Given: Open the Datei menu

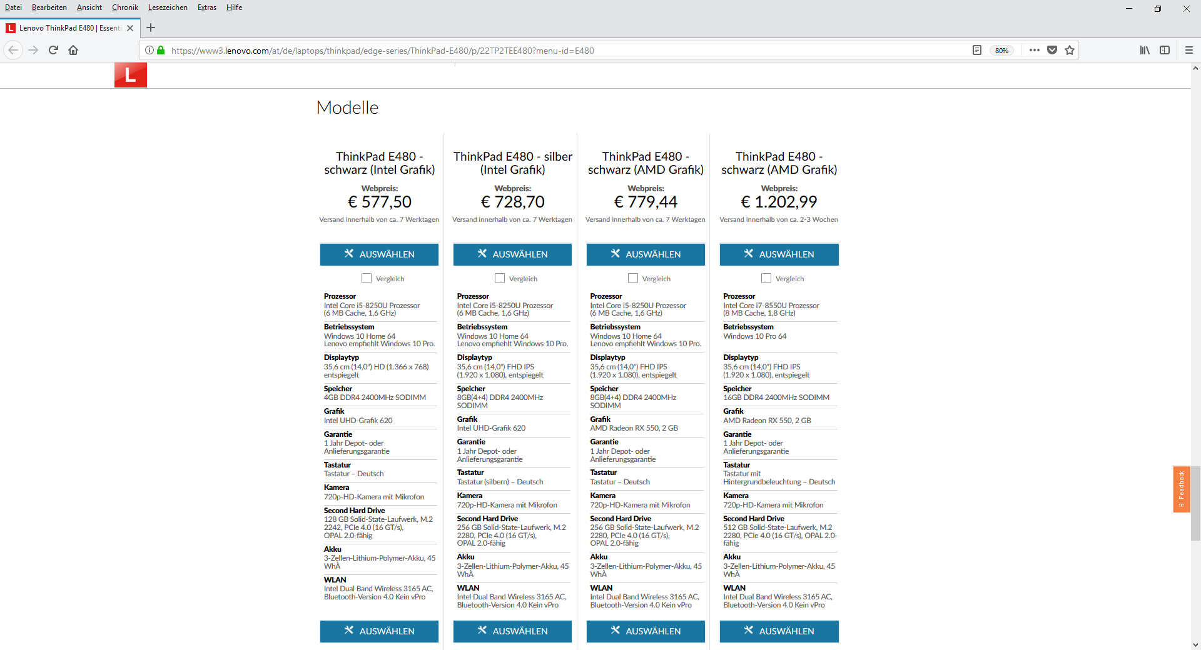Looking at the screenshot, I should [x=13, y=7].
